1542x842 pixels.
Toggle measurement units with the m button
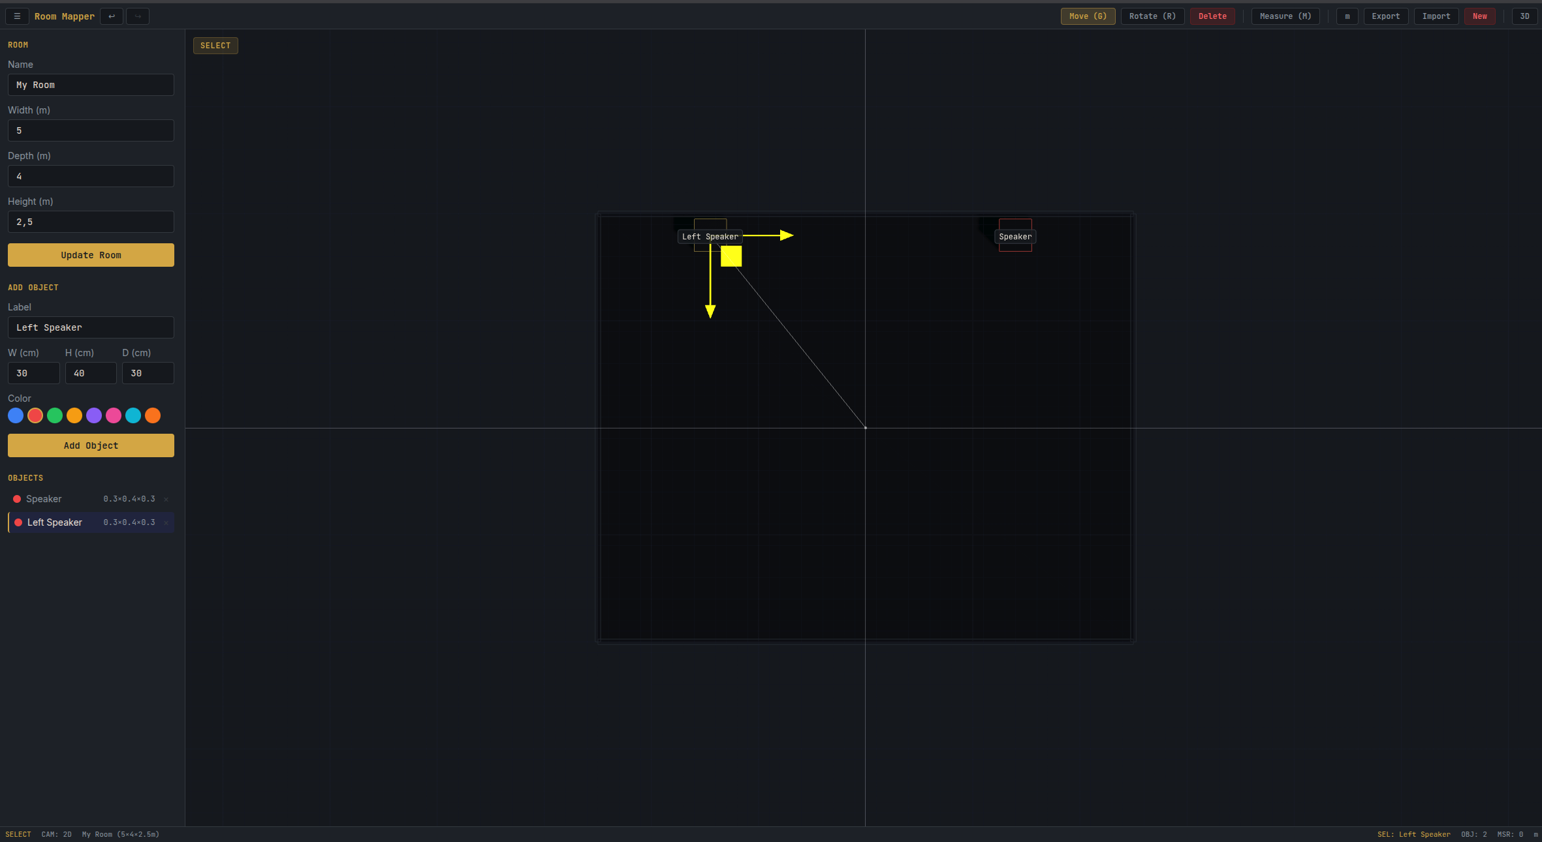pyautogui.click(x=1347, y=16)
